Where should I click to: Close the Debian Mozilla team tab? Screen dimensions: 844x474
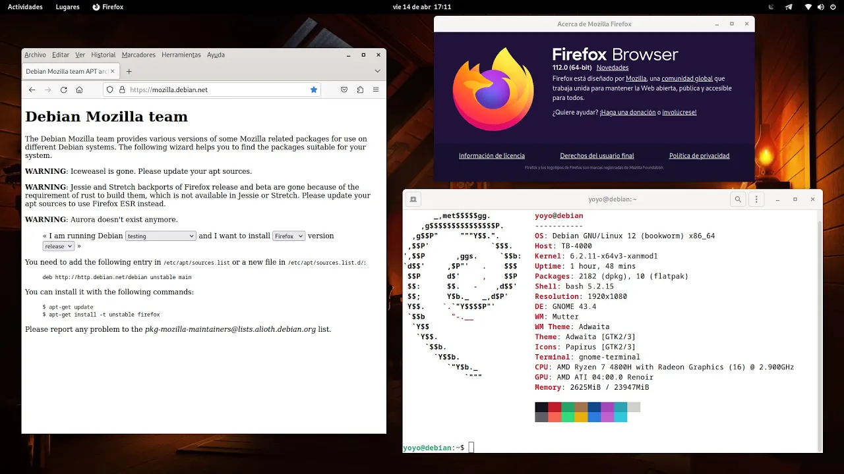click(113, 71)
